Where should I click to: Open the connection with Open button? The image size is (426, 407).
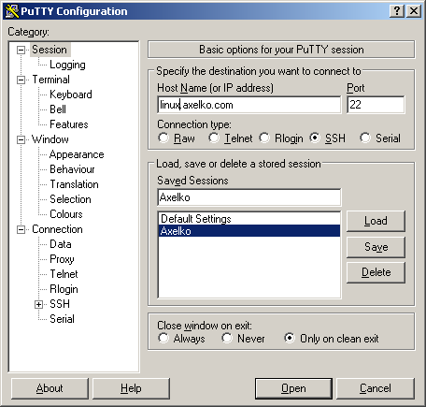coord(293,388)
